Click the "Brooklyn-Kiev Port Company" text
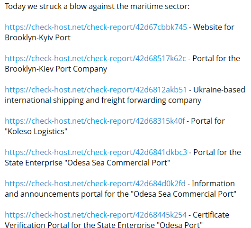 tap(56, 69)
